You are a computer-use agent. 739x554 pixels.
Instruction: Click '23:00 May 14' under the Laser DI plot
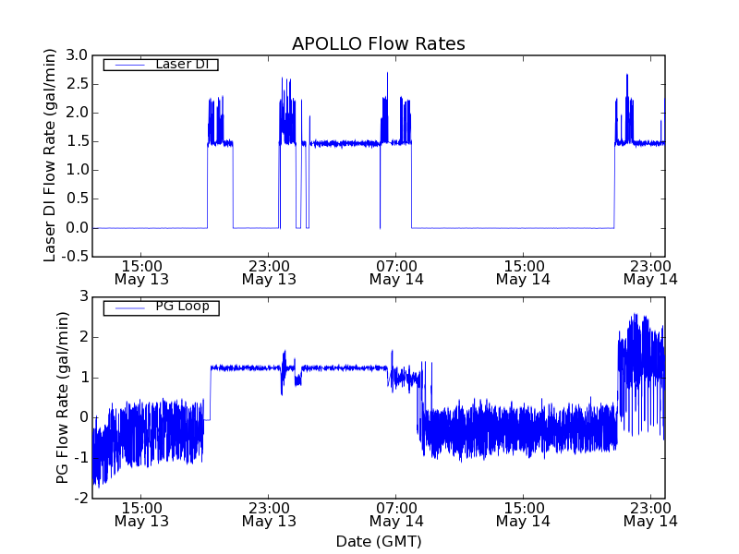tap(650, 272)
